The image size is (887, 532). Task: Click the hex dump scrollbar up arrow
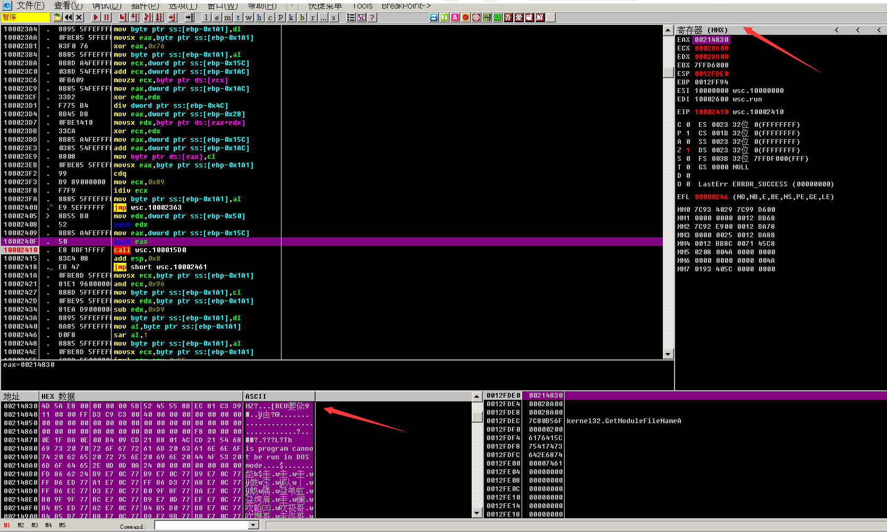(x=477, y=397)
